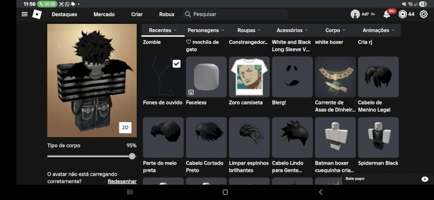Open the Robux balance icon
Viewport: 434px width, 200px height.
[x=403, y=14]
